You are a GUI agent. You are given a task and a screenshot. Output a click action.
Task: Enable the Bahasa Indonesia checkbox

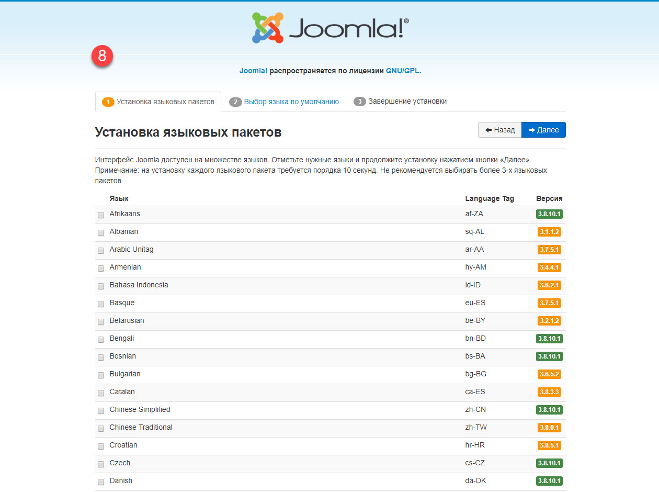point(101,286)
